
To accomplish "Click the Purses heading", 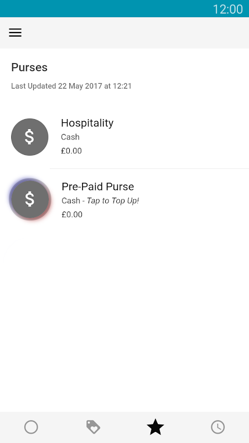I will tap(29, 67).
